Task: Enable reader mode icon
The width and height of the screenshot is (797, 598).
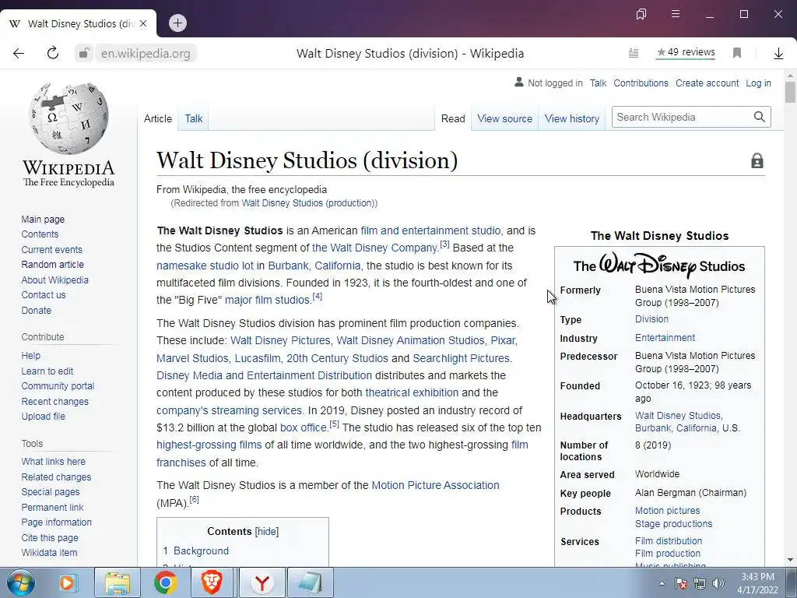Action: point(634,53)
